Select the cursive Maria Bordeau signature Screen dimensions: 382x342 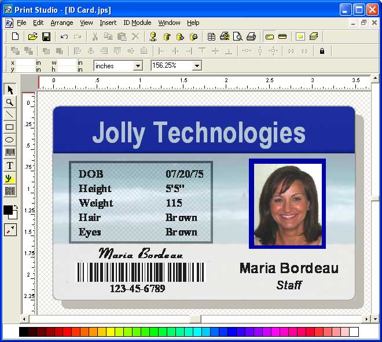pyautogui.click(x=141, y=253)
